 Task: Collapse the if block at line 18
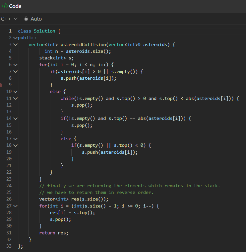pyautogui.click(x=15, y=145)
